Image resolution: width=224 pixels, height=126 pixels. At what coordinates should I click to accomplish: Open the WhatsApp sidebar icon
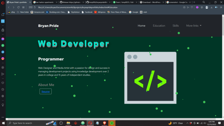3,45
